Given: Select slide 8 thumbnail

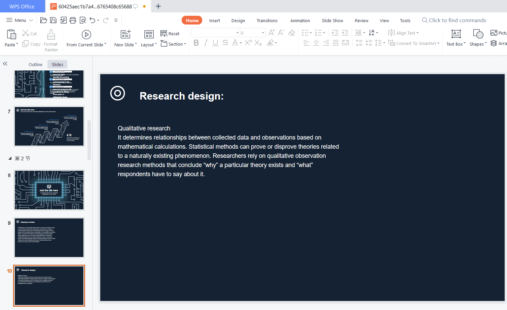Looking at the screenshot, I should [x=49, y=190].
